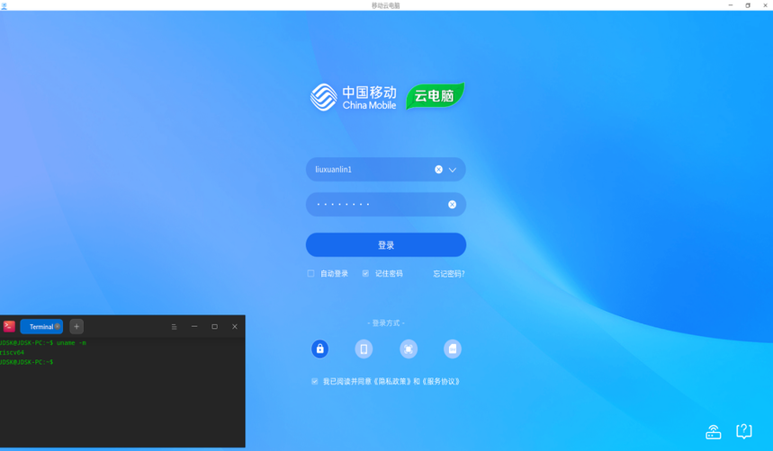773x451 pixels.
Task: Select the QR scan login method icon
Action: pos(409,349)
